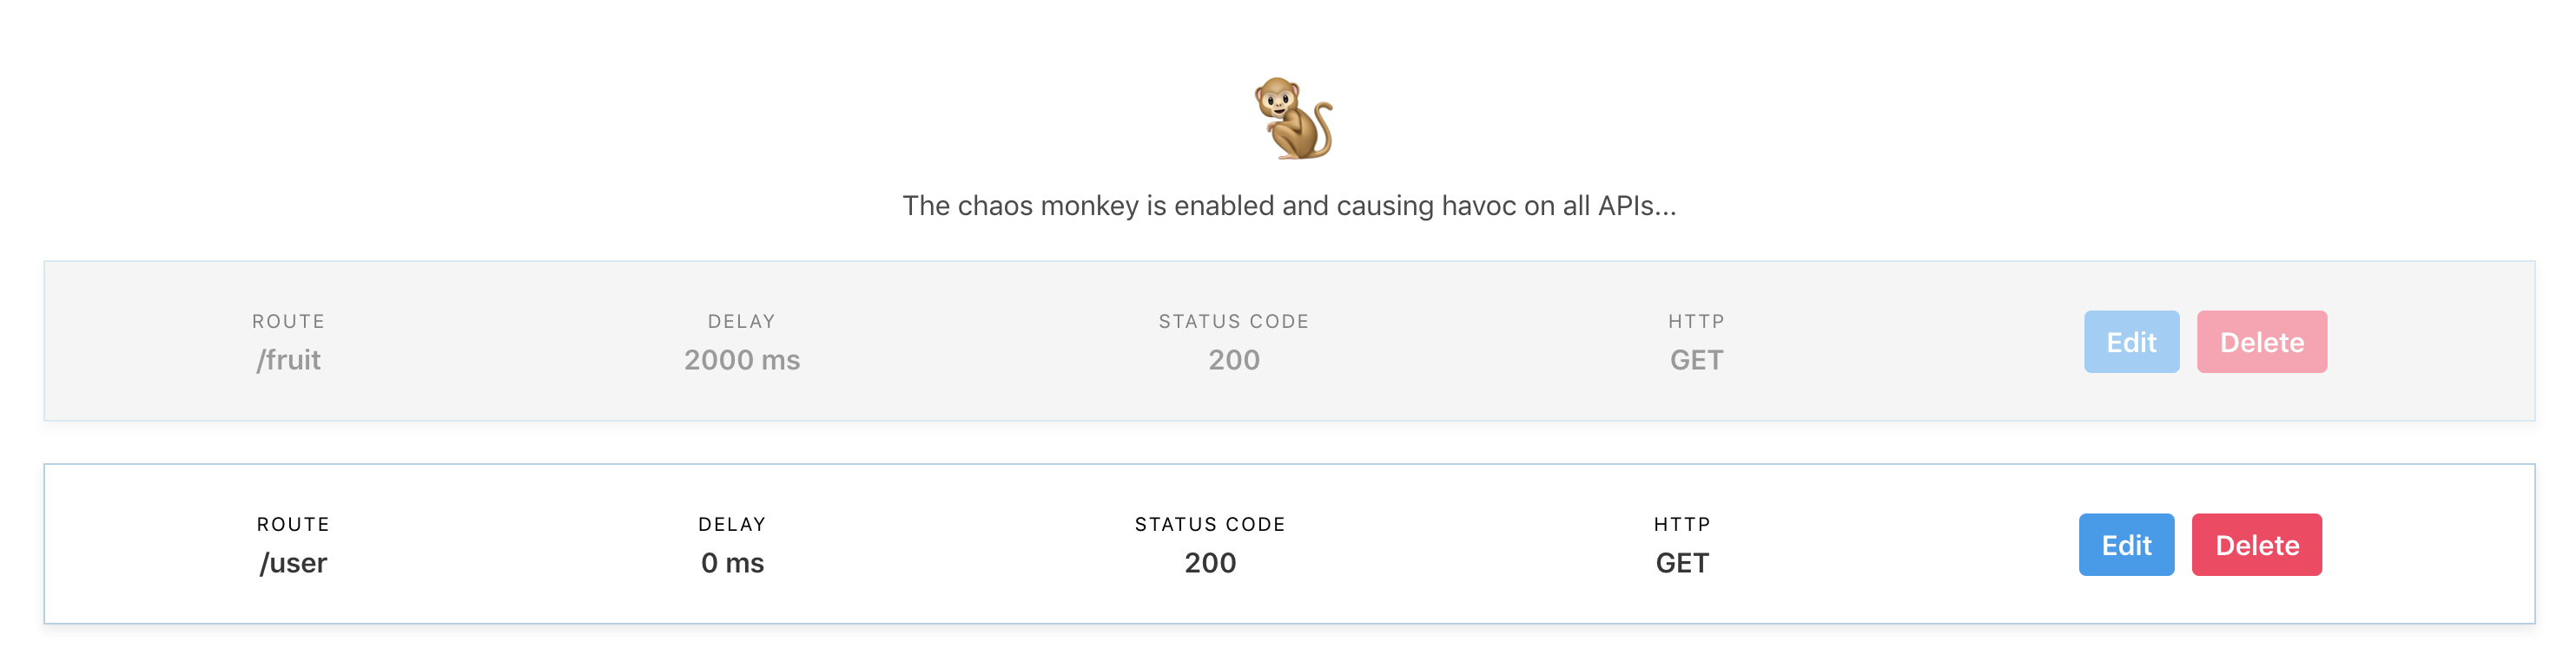Click the chaos monkey enabled message
The height and width of the screenshot is (654, 2576).
[1289, 206]
